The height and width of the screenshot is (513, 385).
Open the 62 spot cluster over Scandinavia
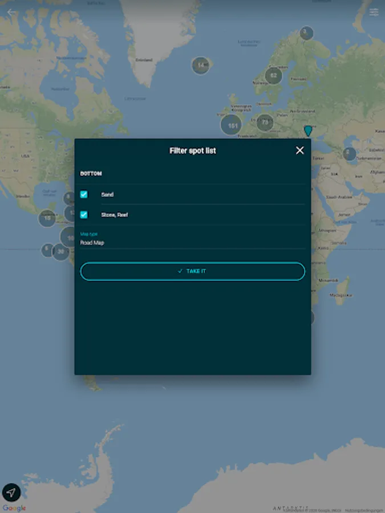[x=273, y=76]
